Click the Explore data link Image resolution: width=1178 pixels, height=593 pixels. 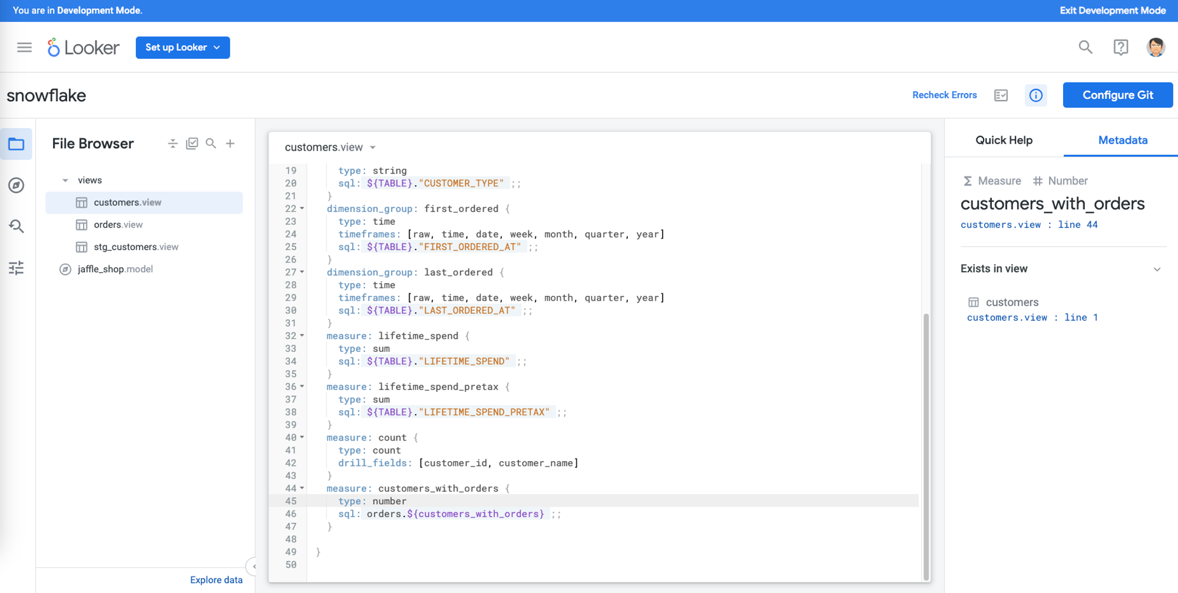click(x=216, y=580)
